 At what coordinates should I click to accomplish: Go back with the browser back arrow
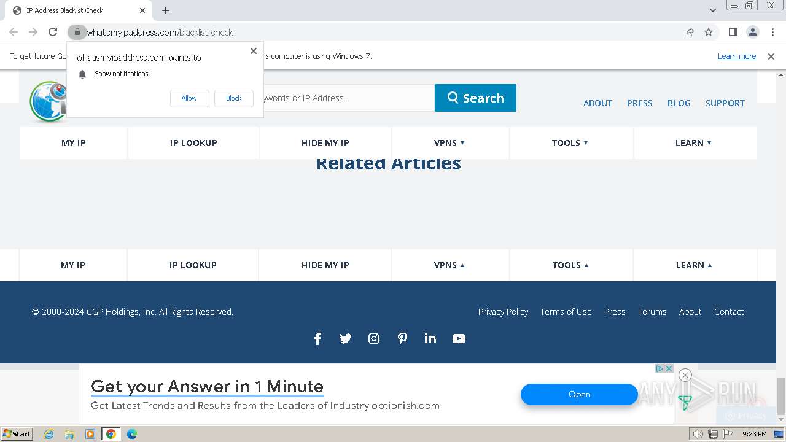click(x=14, y=32)
